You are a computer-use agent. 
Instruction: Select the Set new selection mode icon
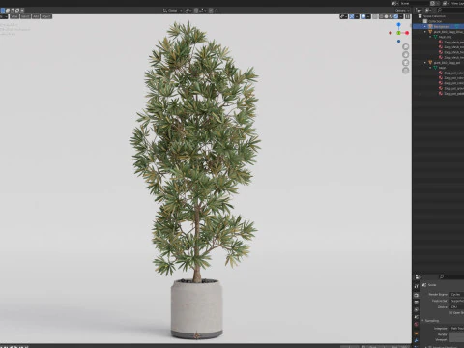(3, 11)
